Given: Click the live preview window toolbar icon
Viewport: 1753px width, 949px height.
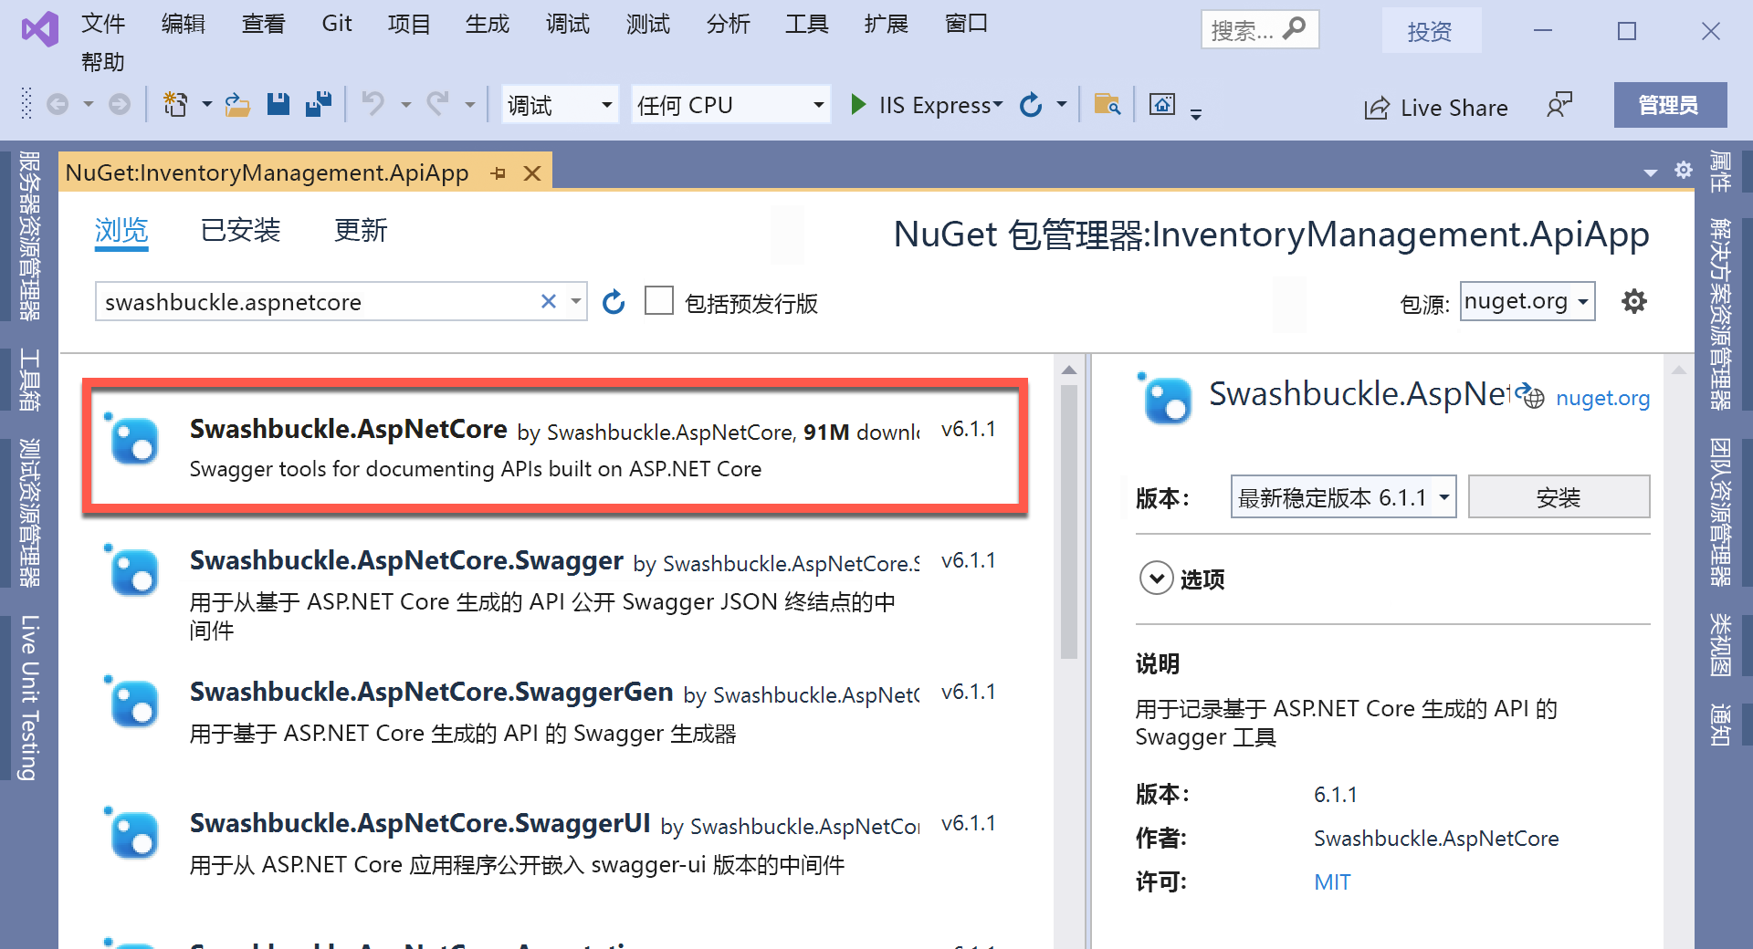Looking at the screenshot, I should [1162, 104].
